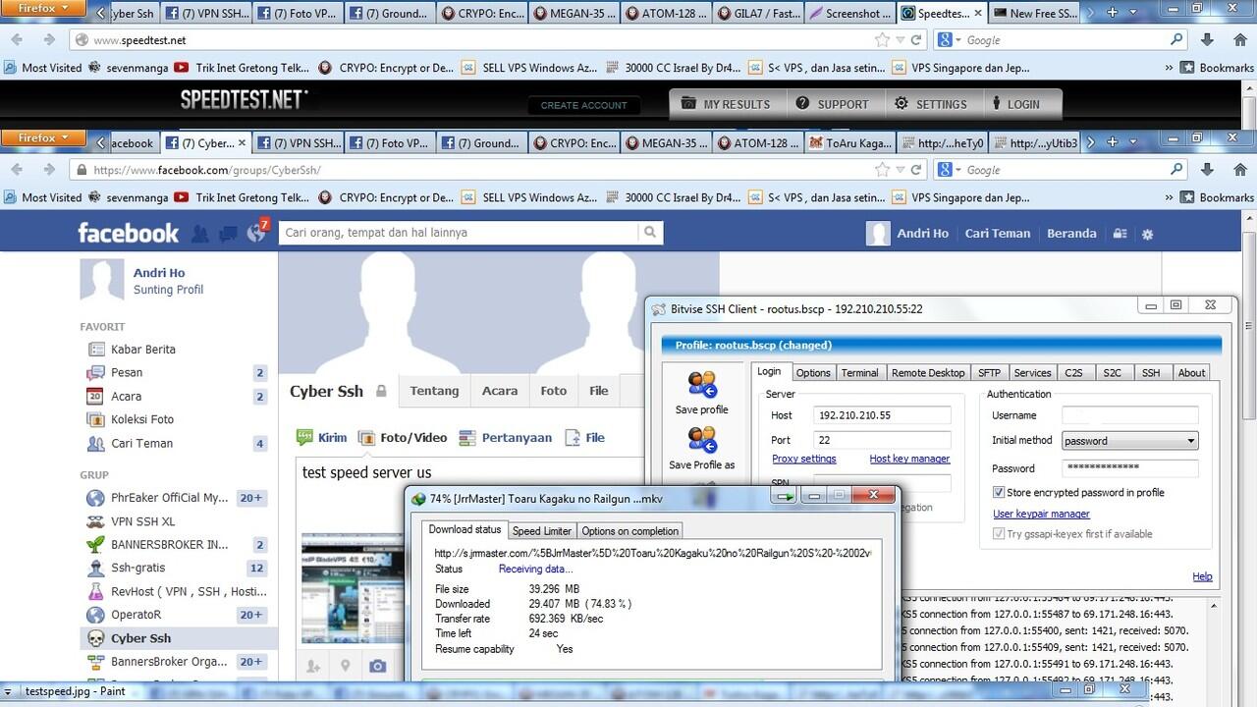Click camera icon in post composer
Screen dimensions: 1257x707
[x=378, y=666]
